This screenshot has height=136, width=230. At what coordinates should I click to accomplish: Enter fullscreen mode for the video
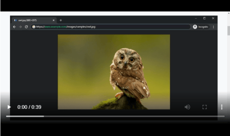pos(204,107)
